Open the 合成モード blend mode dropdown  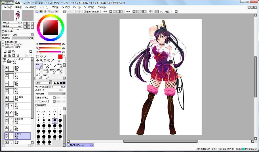pos(22,35)
